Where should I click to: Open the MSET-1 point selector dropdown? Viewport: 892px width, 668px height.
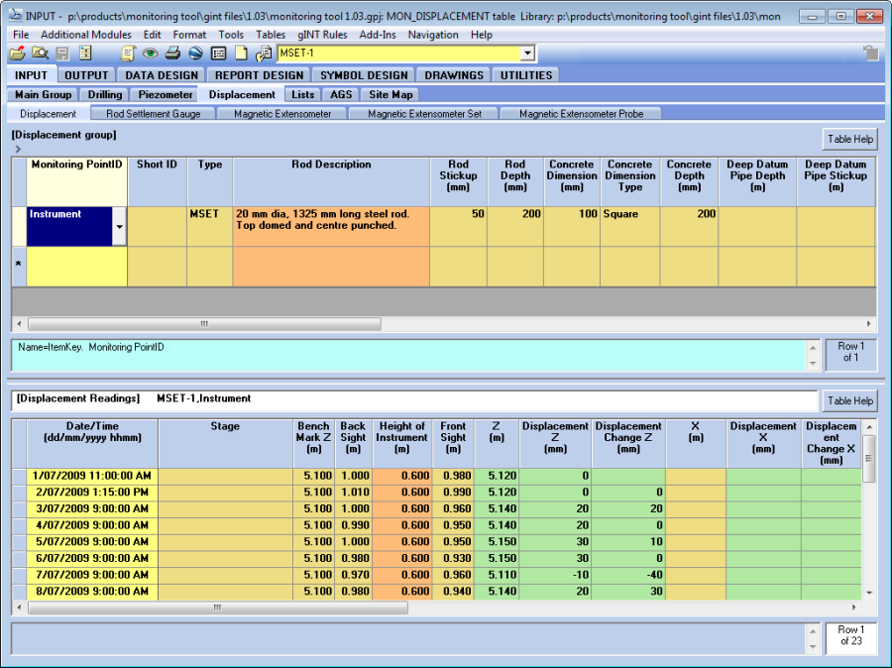coord(527,54)
